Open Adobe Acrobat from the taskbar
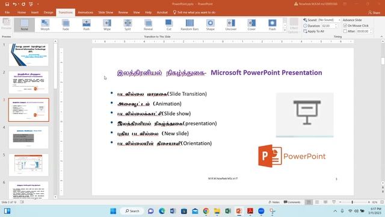 (x=250, y=211)
